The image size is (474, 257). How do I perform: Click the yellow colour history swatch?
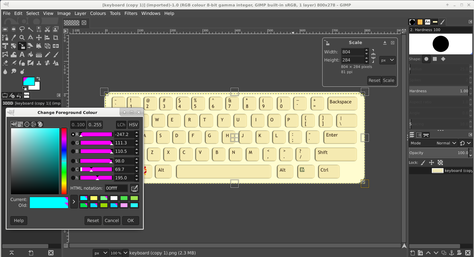click(94, 198)
